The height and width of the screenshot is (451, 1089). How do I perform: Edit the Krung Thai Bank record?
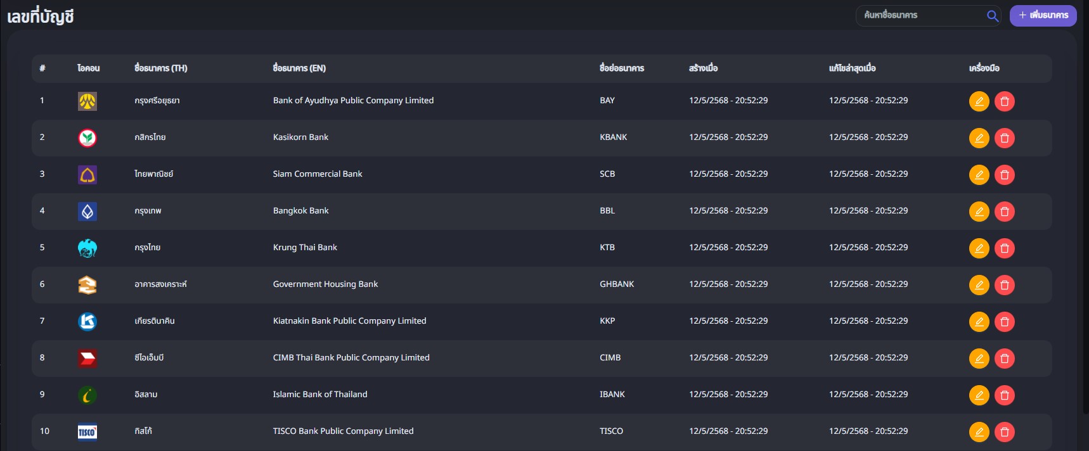pyautogui.click(x=979, y=248)
